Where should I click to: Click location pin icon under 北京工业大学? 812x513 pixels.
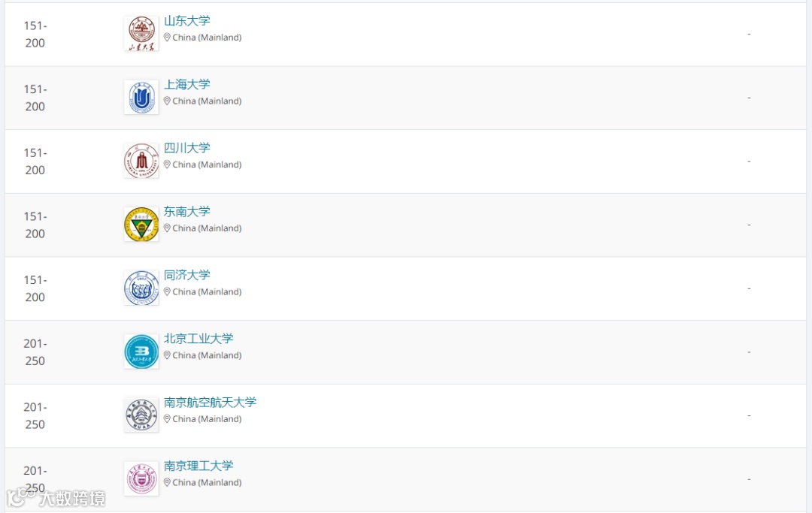click(x=167, y=355)
